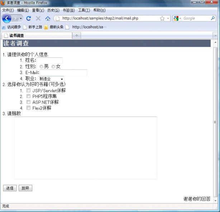Check the PHP5程序集 checkbox
220x212 pixels.
(29, 96)
